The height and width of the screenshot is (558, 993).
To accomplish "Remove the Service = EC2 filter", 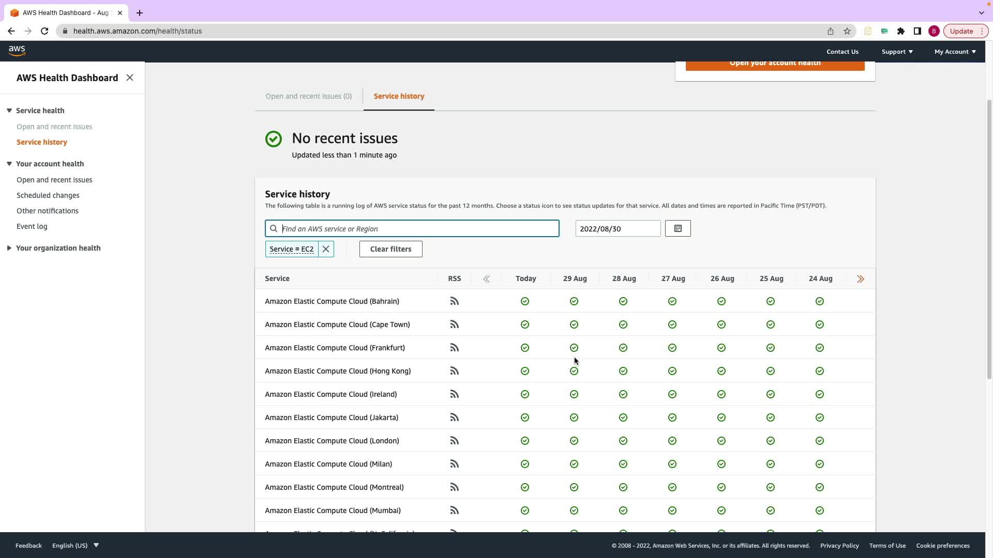I will [x=326, y=249].
